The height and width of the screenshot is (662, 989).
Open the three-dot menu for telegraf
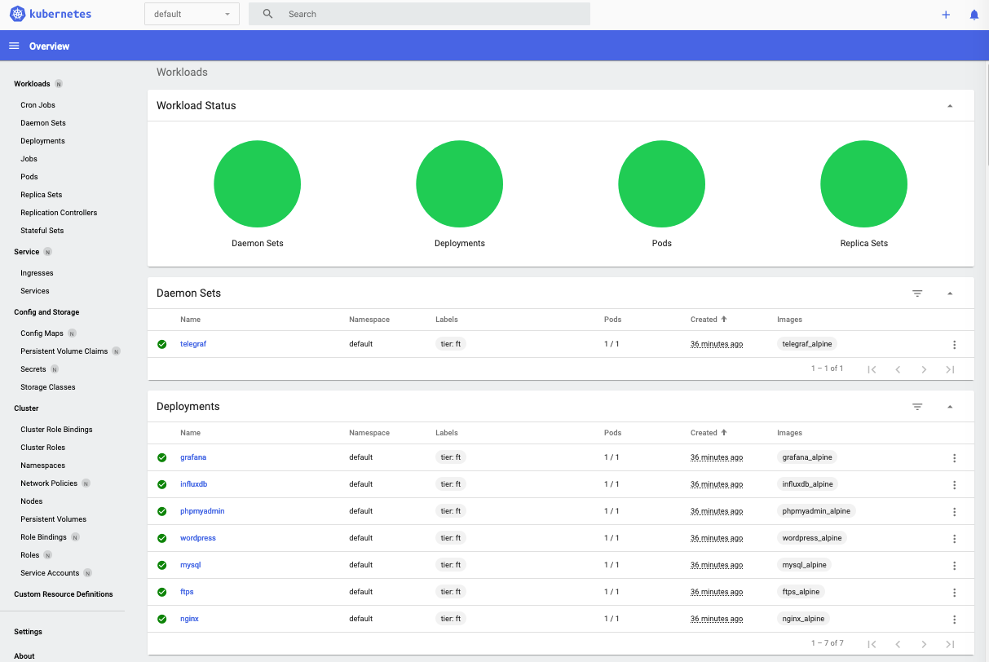(954, 344)
